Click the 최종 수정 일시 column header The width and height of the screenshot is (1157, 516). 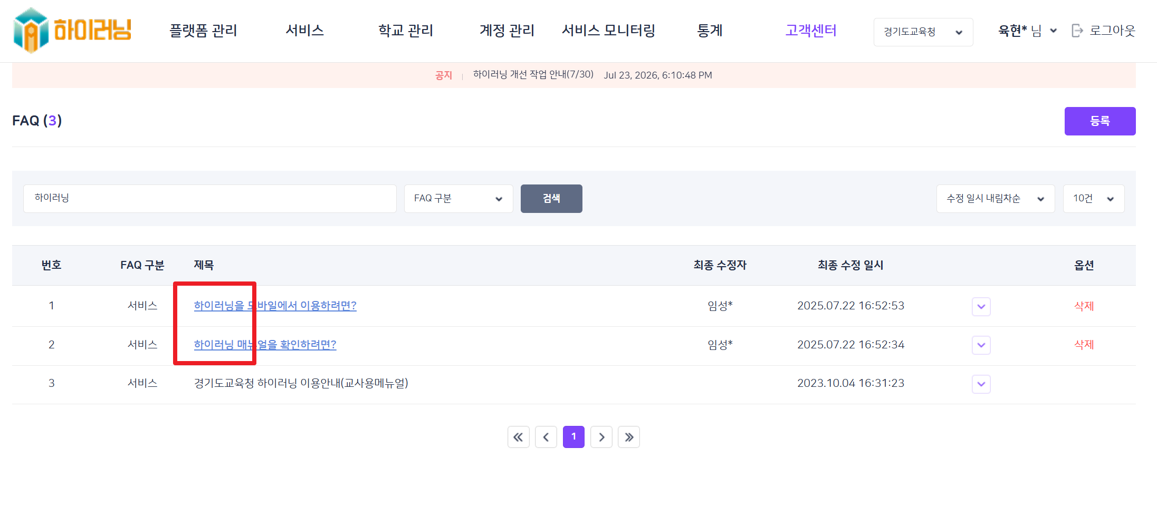[x=850, y=265]
